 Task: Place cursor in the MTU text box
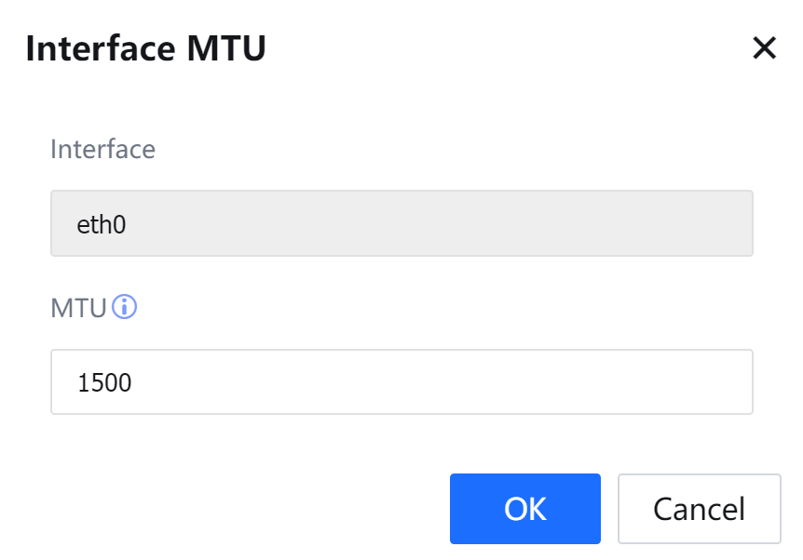click(x=401, y=381)
